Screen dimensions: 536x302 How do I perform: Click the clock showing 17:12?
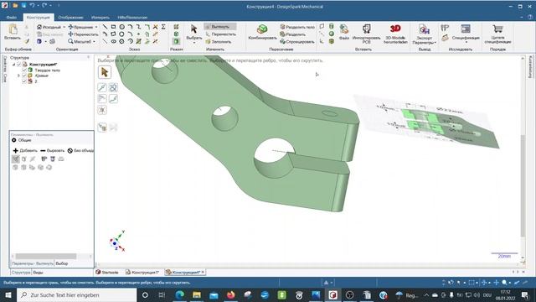(x=505, y=292)
